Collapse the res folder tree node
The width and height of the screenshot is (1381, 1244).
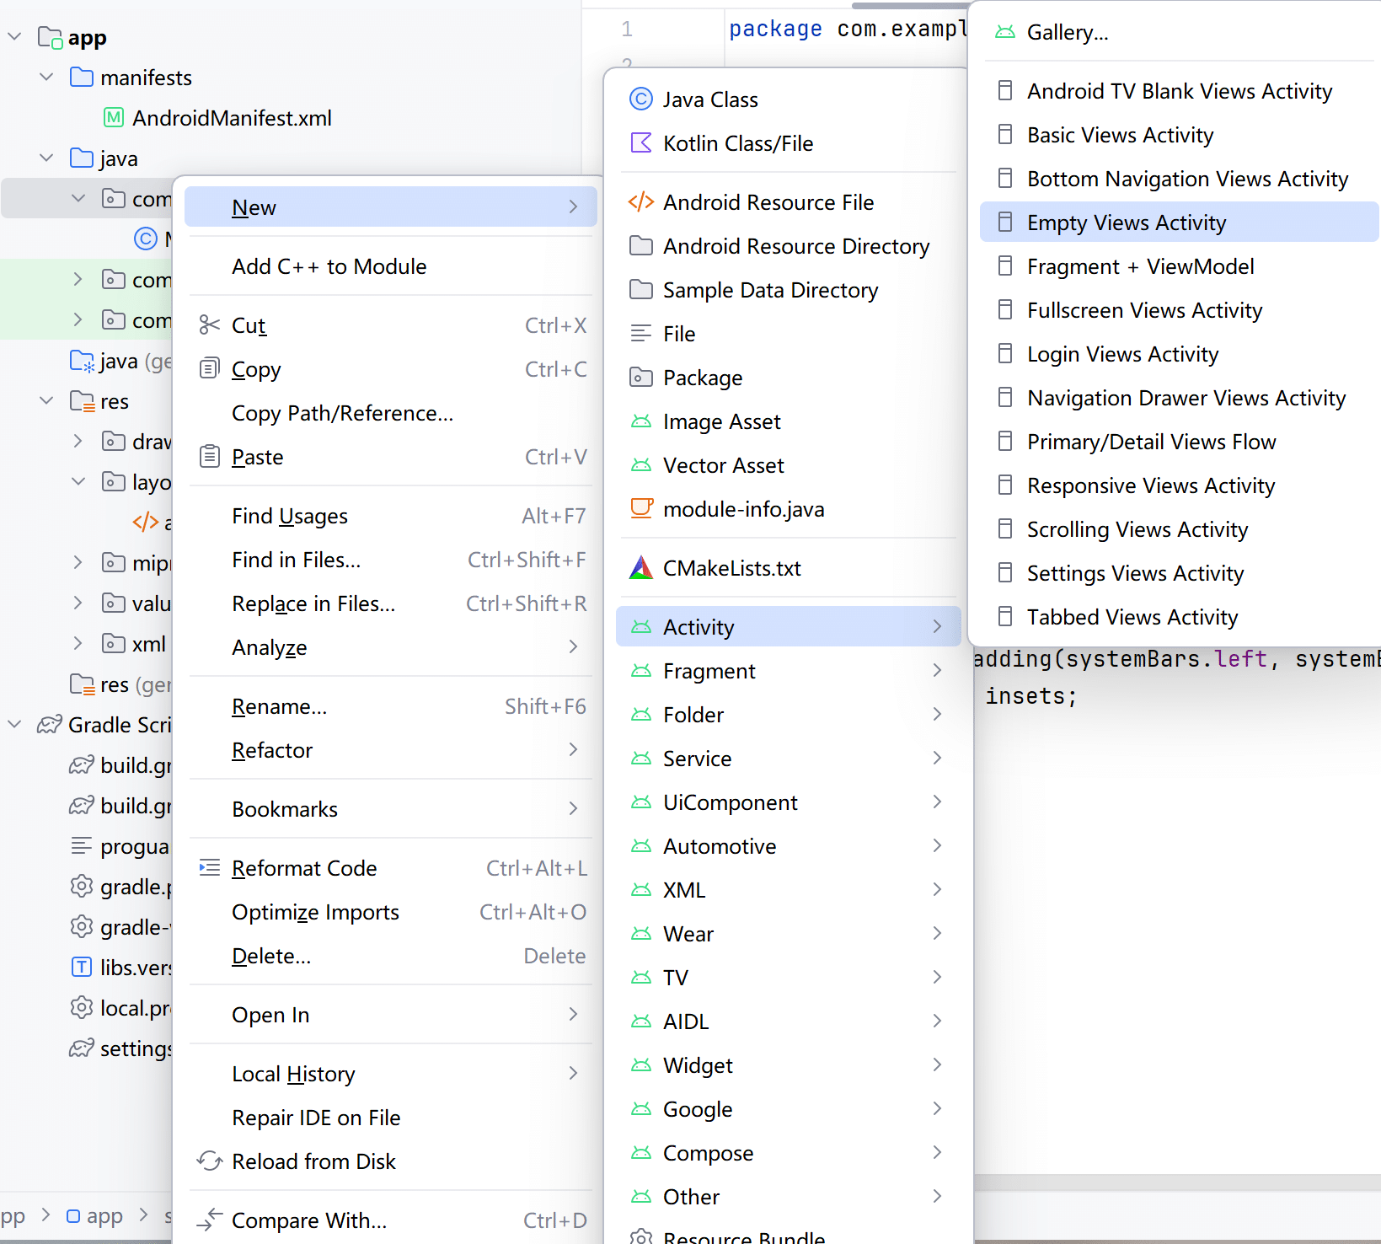[47, 401]
